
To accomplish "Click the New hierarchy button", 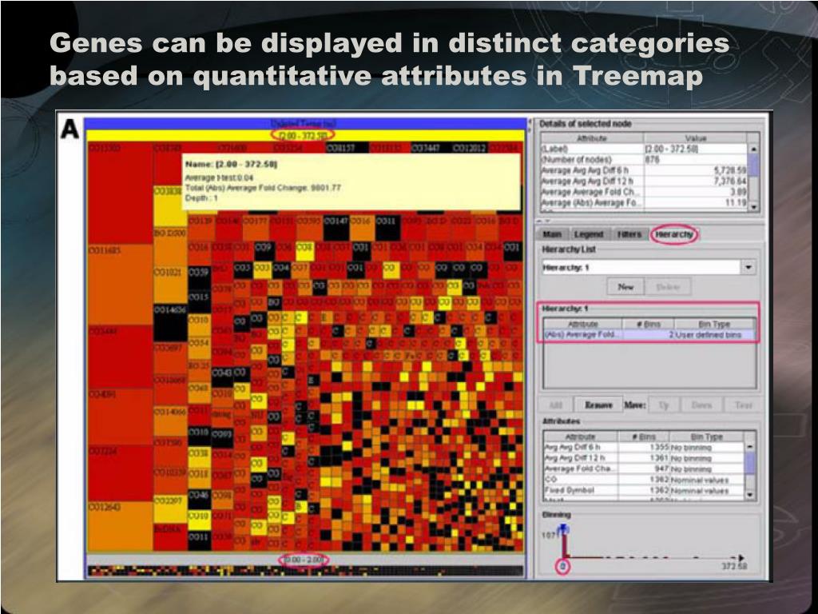I will click(x=625, y=287).
